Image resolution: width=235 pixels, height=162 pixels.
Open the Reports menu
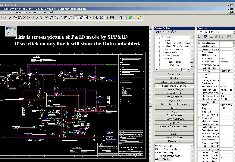[x=33, y=13]
